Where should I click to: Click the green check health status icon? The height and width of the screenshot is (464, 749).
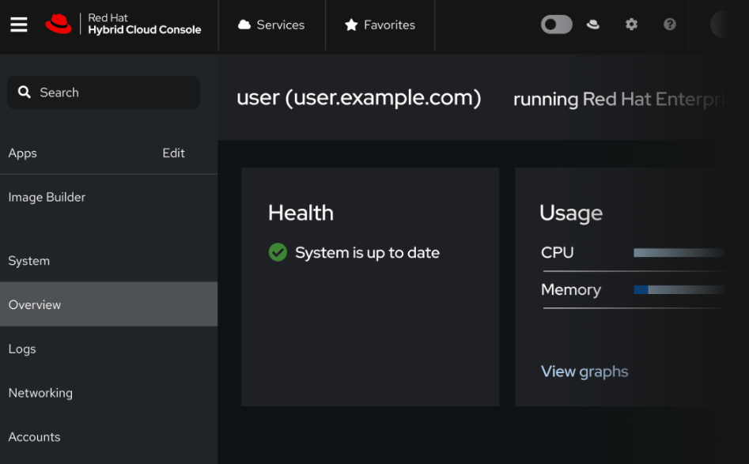278,252
